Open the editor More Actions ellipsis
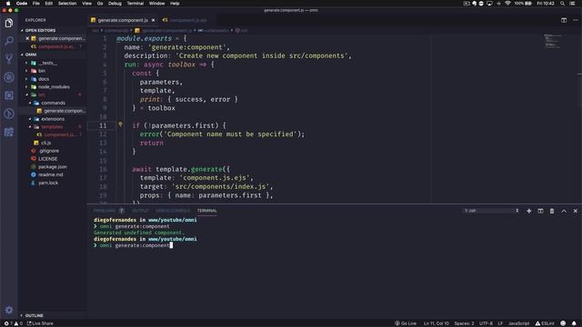The image size is (582, 327). 576,20
